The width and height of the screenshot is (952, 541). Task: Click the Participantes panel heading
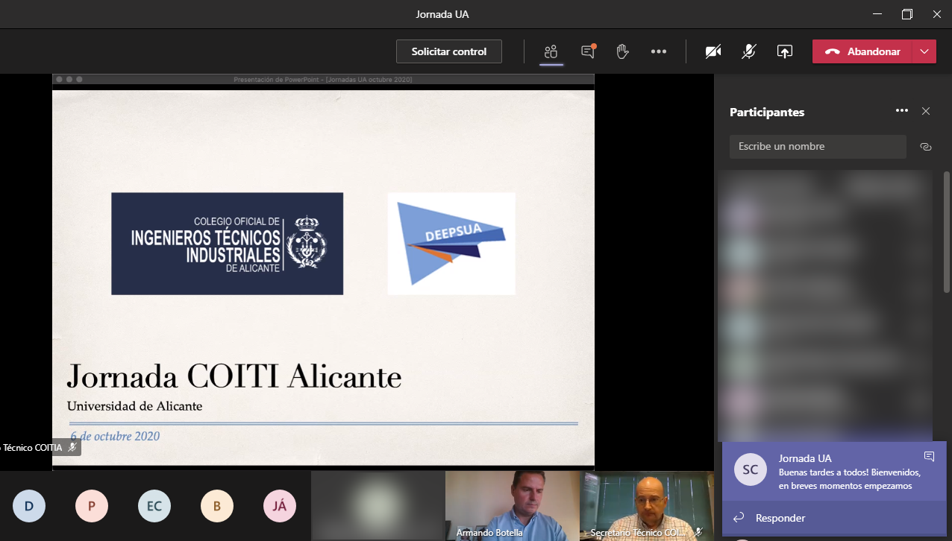767,112
